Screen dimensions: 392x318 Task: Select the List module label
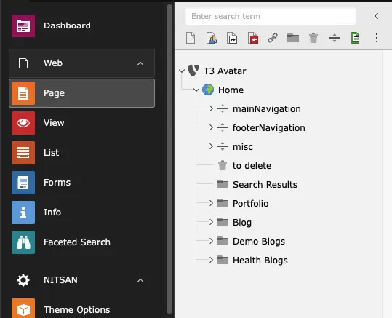(51, 153)
